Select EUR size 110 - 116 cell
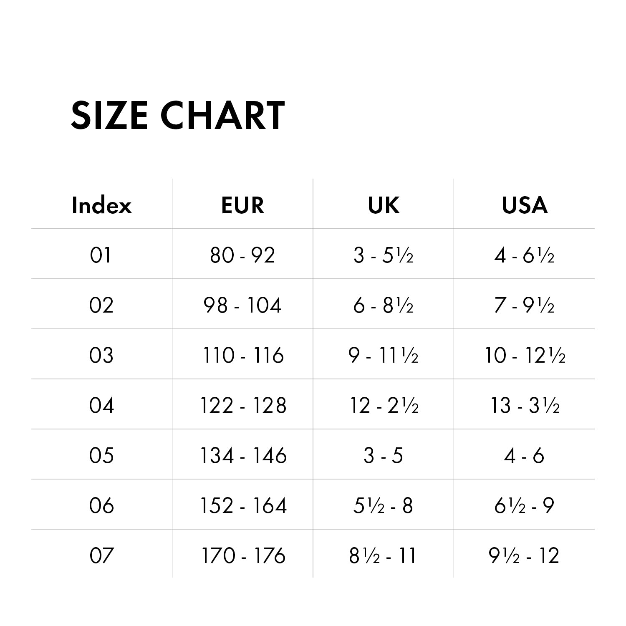Screen dimensions: 626x626 click(x=243, y=355)
